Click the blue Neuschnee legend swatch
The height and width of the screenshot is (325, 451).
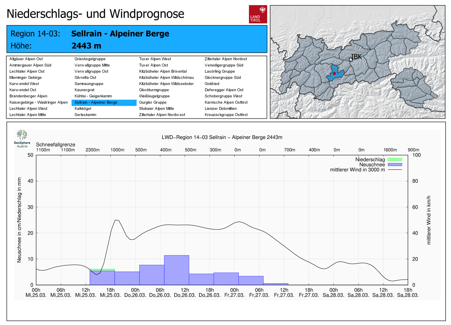395,165
